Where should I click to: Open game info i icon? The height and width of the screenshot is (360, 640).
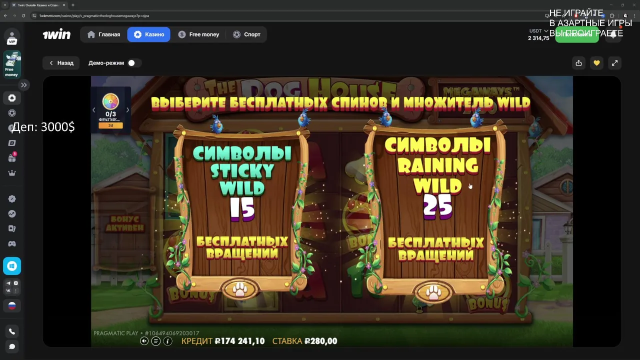click(168, 341)
